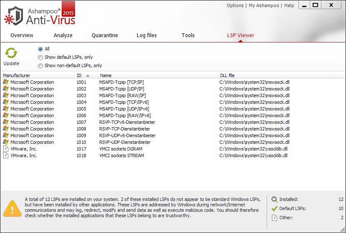Click the unknown-file icon on row 1018
The height and width of the screenshot is (233, 346).
tap(6, 155)
